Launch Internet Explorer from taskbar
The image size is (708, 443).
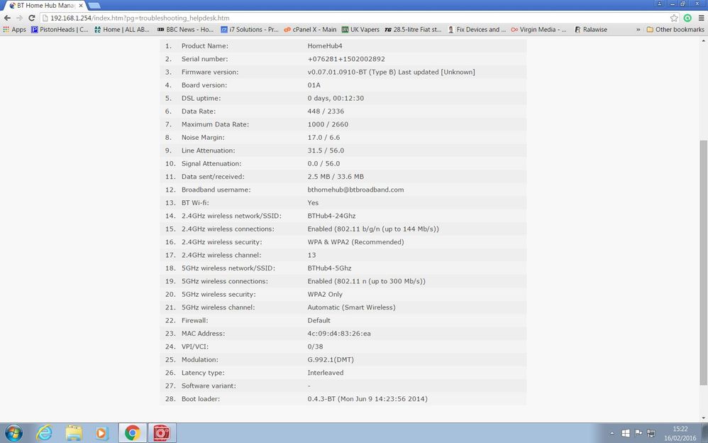click(44, 432)
